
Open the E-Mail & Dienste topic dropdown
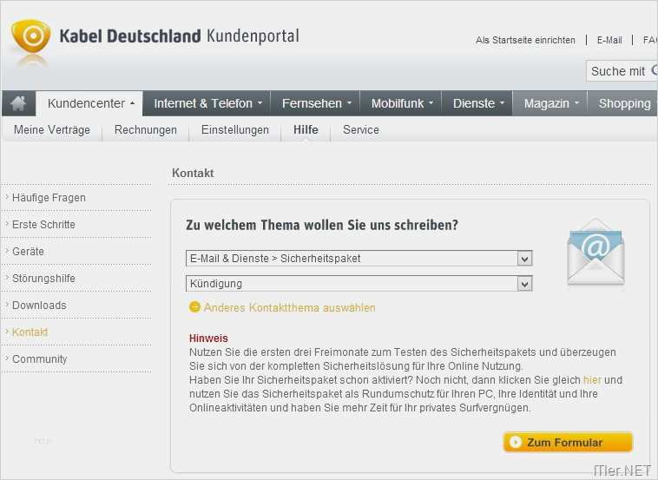(359, 259)
